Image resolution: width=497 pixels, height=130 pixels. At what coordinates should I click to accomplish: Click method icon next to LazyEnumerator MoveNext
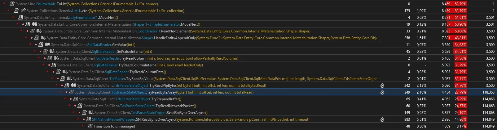click(x=21, y=18)
